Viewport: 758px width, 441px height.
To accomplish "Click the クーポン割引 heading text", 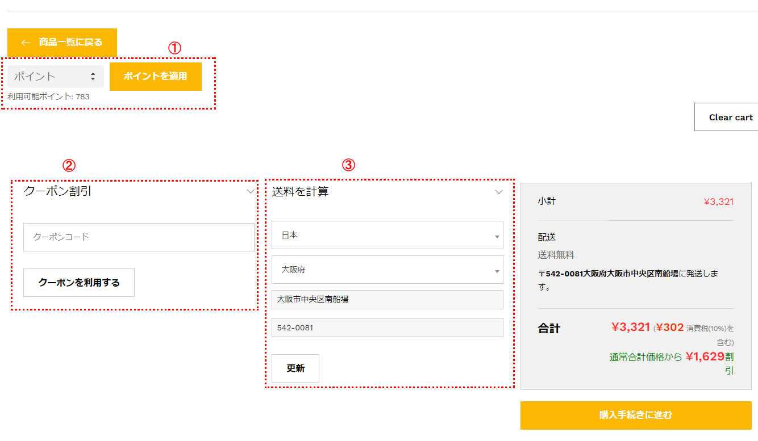I will pyautogui.click(x=57, y=192).
